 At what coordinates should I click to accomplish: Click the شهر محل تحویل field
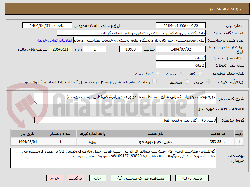pyautogui.click(x=181, y=65)
